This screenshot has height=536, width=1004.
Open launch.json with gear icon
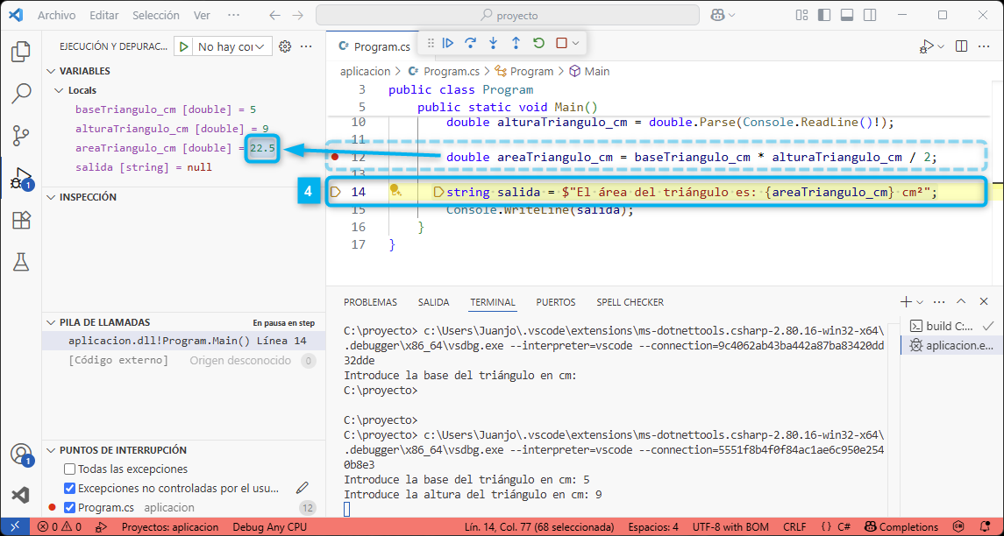click(x=286, y=46)
